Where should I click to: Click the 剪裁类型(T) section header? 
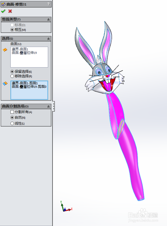(26, 19)
